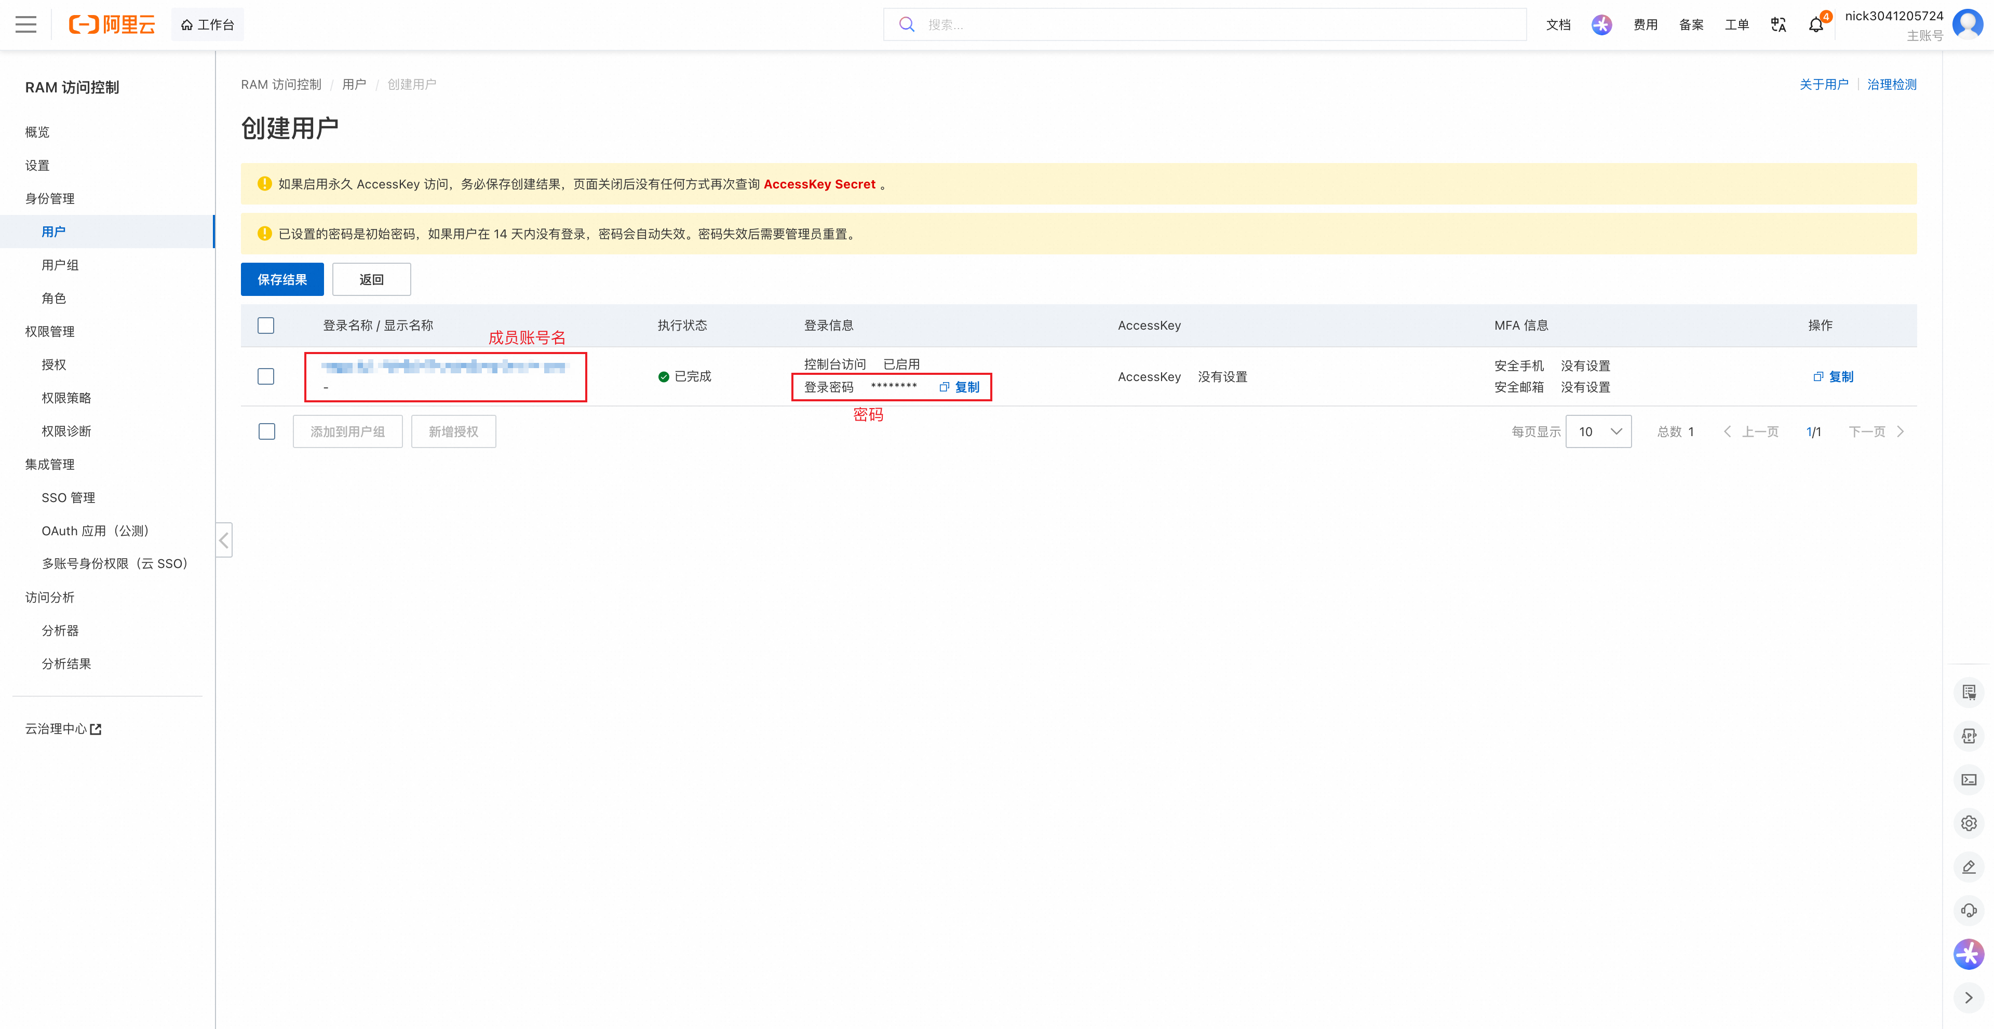Switch language with the translate icon
1994x1029 pixels.
(x=1778, y=25)
